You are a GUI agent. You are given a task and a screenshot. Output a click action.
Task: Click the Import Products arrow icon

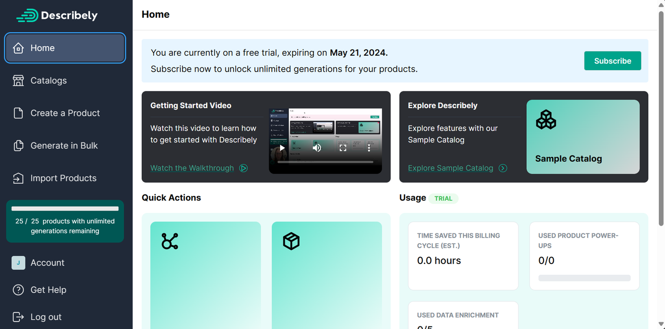click(18, 178)
